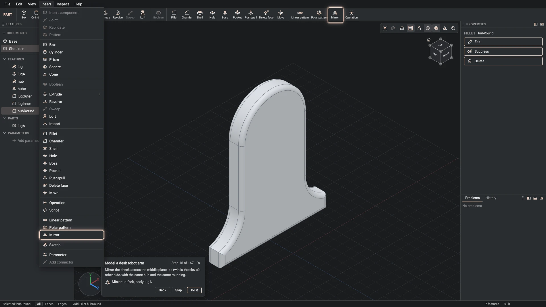Select the Hole toolbar tool
546x307 pixels.
click(x=212, y=15)
